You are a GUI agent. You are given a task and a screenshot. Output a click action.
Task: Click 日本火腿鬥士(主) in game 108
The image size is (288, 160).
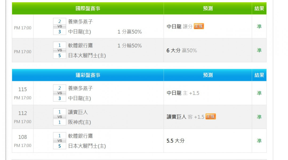click(87, 146)
